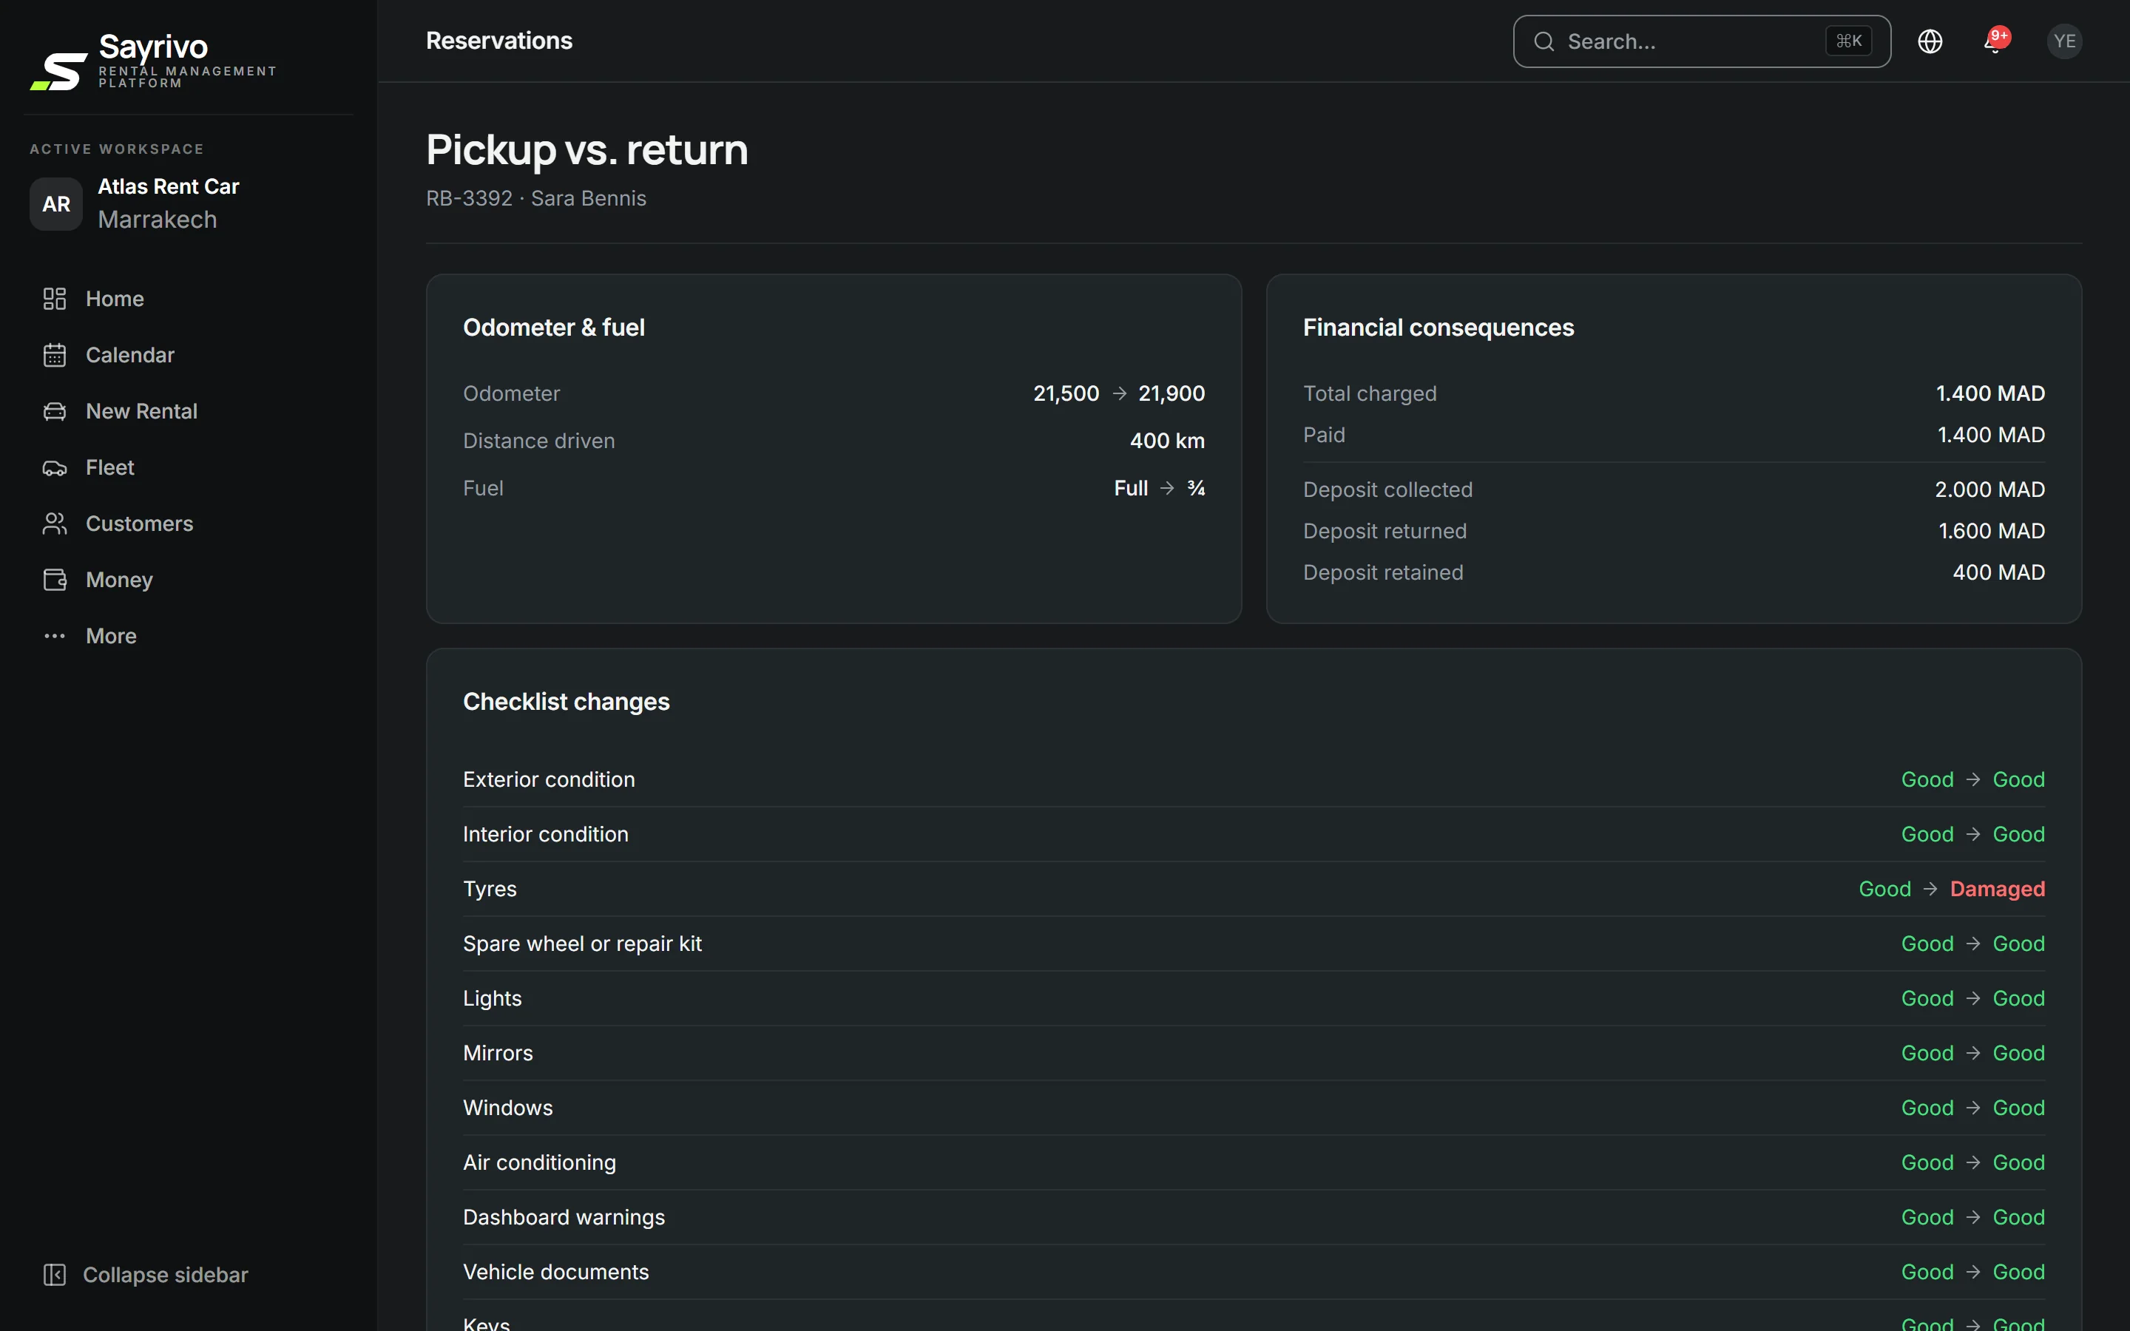Open the Fleet section
The width and height of the screenshot is (2130, 1331).
(110, 467)
